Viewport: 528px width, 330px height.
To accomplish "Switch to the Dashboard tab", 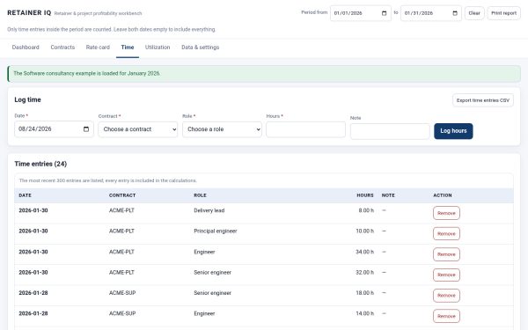I will click(x=26, y=48).
